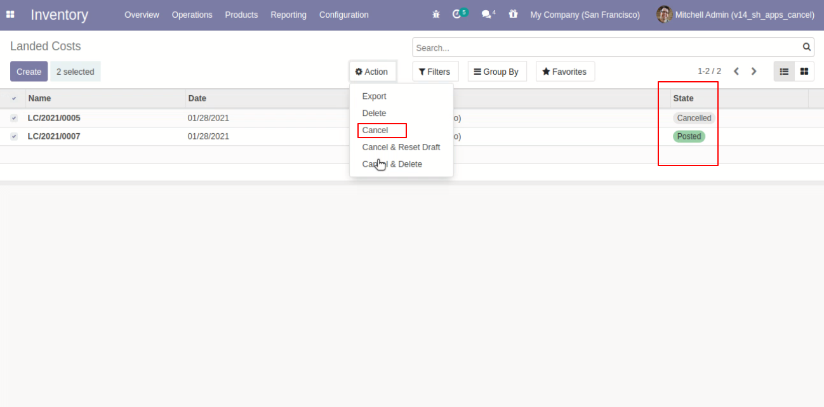Click the gift icon in top bar
Image resolution: width=824 pixels, height=407 pixels.
[x=513, y=14]
